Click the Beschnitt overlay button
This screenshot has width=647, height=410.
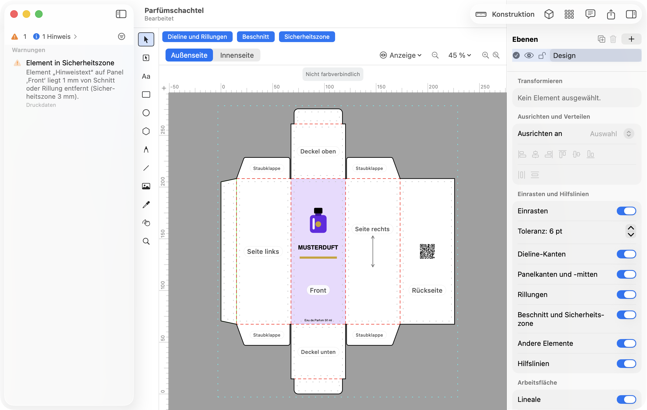[256, 37]
